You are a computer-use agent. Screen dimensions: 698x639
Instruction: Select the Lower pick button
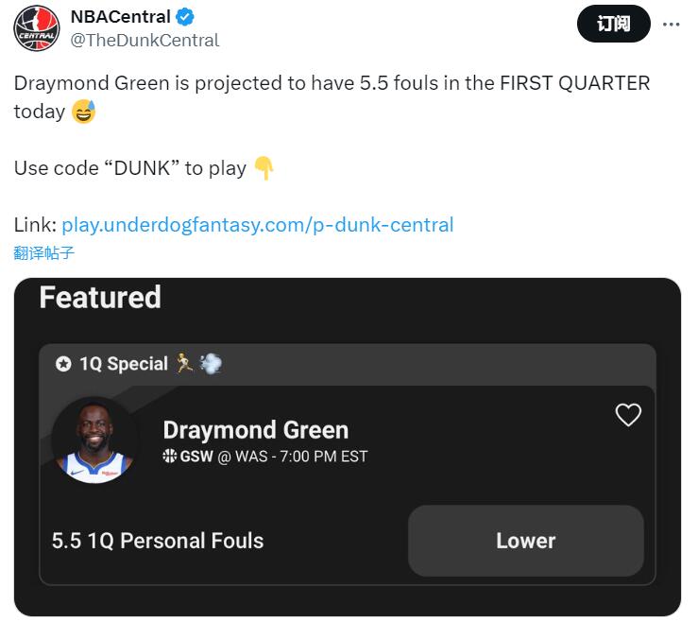pos(525,541)
